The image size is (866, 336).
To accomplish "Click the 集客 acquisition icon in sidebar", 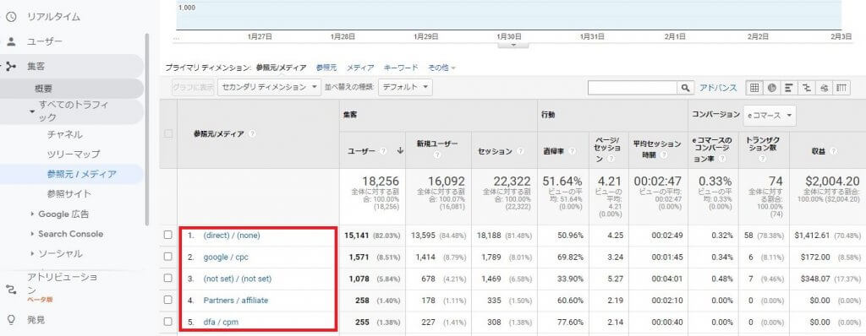I will pyautogui.click(x=10, y=67).
